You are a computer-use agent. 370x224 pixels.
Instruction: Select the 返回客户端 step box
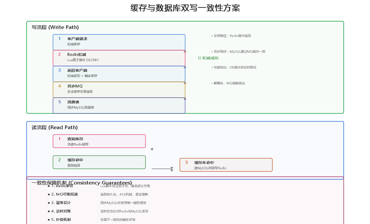point(119,74)
